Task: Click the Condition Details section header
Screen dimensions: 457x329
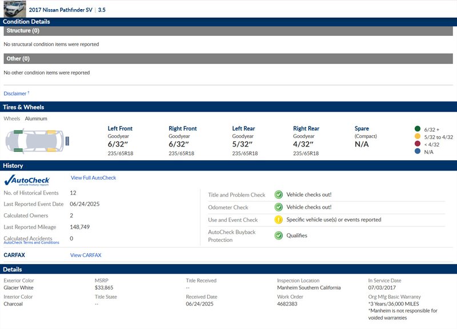Action: [x=228, y=22]
